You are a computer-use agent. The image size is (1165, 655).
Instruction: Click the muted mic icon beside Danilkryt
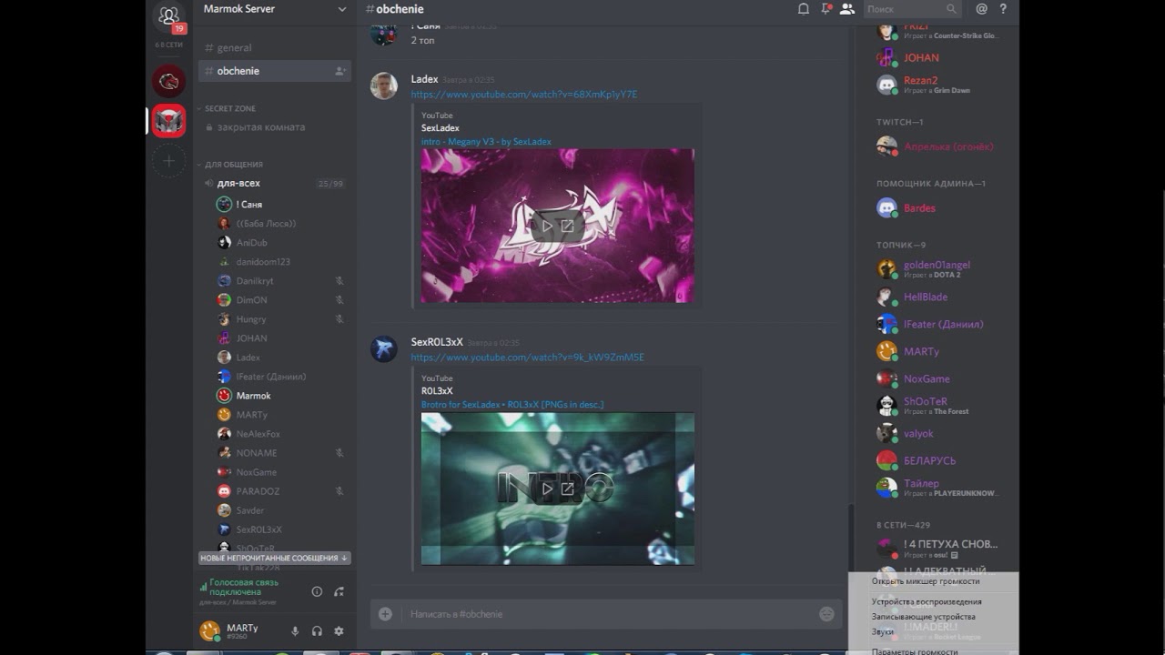click(x=339, y=281)
